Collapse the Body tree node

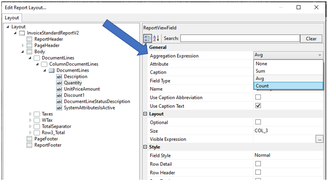coord(22,52)
